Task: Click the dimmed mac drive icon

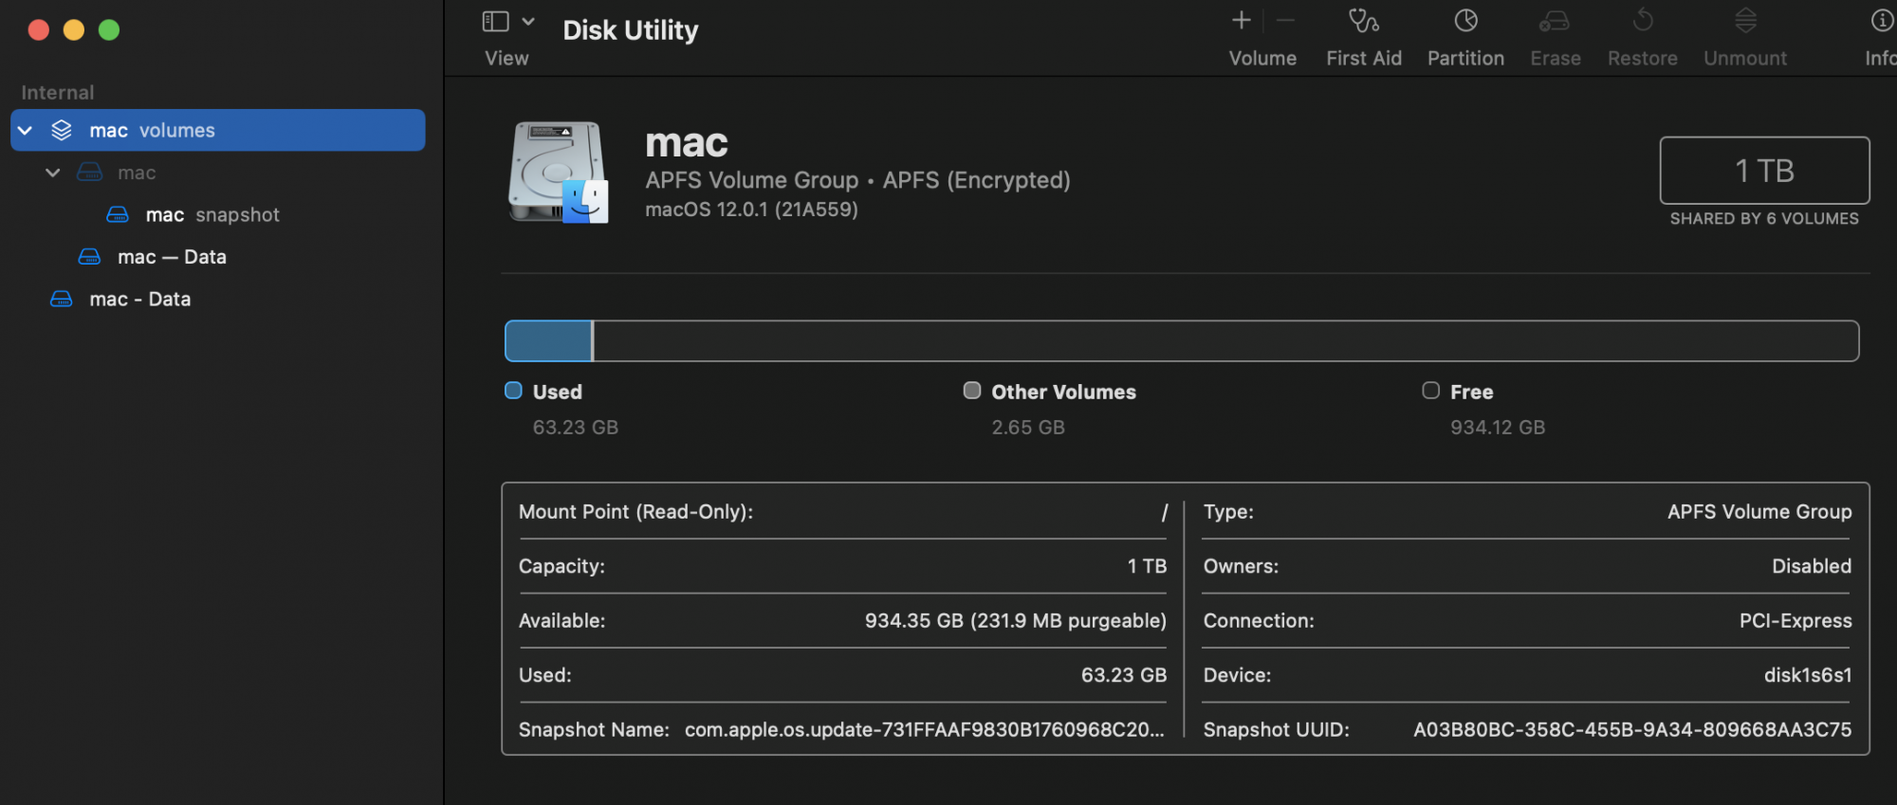Action: coord(89,173)
